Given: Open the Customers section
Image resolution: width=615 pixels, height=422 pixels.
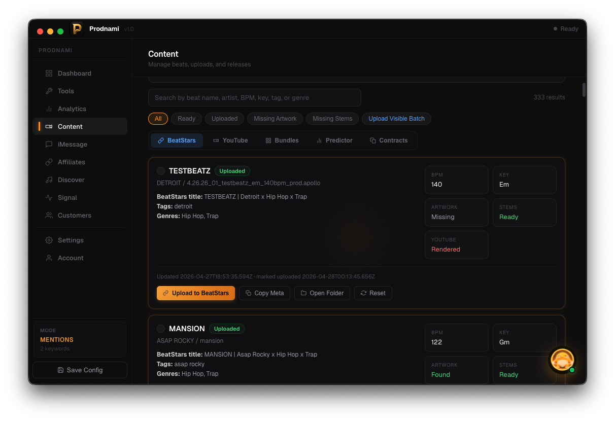Looking at the screenshot, I should [x=80, y=215].
